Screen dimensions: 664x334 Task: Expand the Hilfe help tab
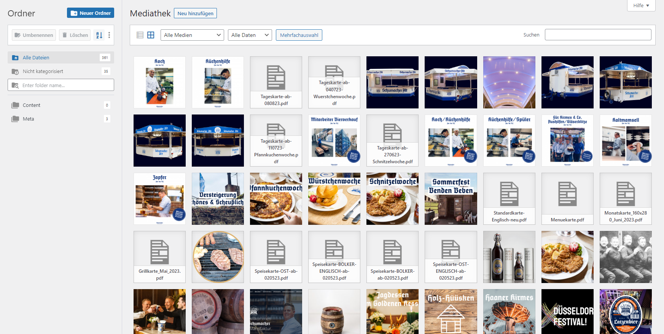point(641,6)
